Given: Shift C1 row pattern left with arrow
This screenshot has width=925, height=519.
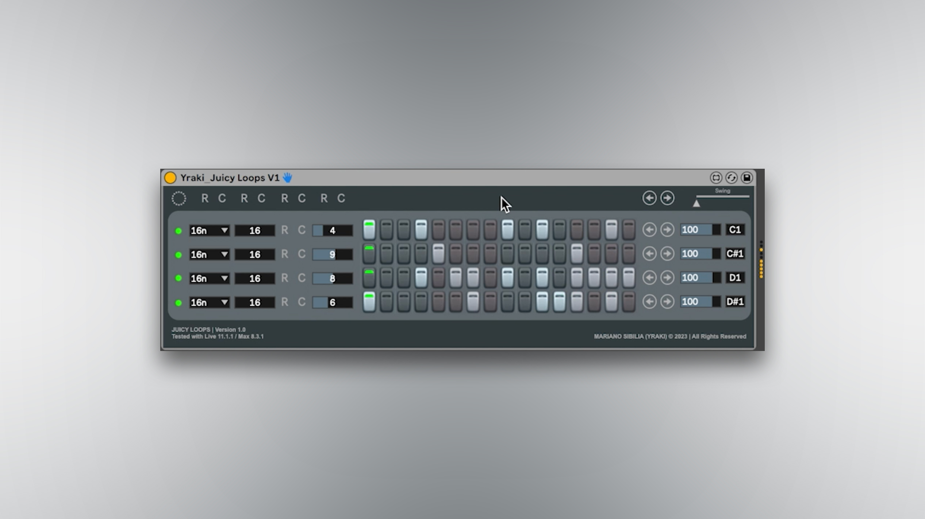Looking at the screenshot, I should (x=649, y=230).
